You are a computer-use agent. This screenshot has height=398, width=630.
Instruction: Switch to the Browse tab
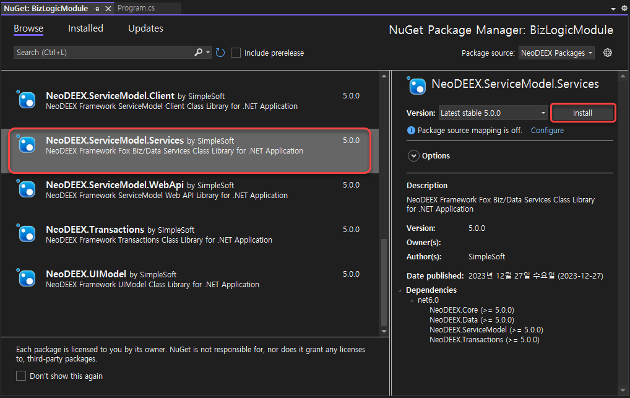28,28
